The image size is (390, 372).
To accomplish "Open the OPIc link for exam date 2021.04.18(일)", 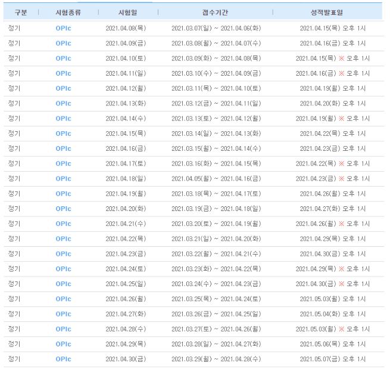I will click(63, 179).
